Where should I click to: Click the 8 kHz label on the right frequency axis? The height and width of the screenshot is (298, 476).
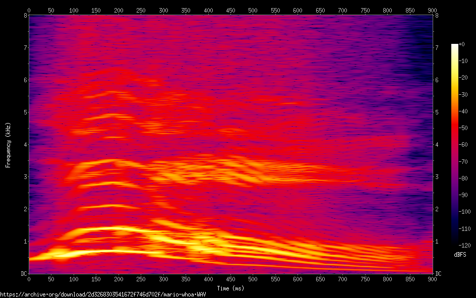click(437, 15)
